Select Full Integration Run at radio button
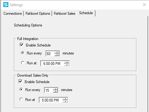The width and height of the screenshot is (149, 112). 23,63
